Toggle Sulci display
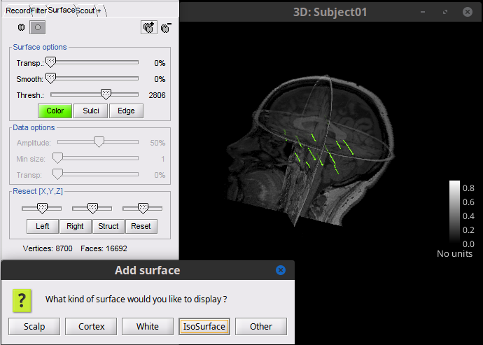The image size is (483, 345). 91,111
